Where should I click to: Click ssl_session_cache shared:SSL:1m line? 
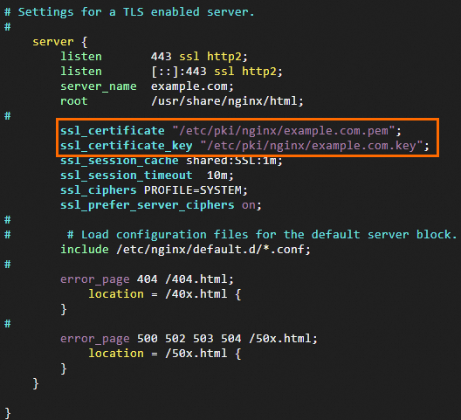pos(171,161)
